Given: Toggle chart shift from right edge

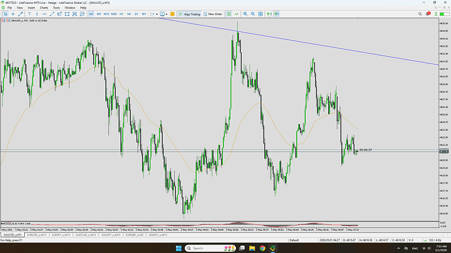Looking at the screenshot, I should coord(276,14).
